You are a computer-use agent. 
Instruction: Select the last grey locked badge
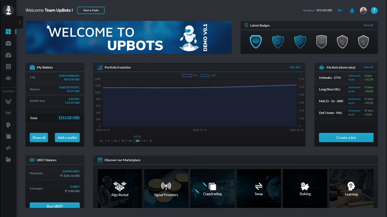tap(363, 41)
